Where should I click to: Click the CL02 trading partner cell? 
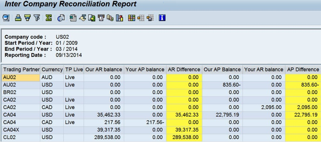(x=21, y=137)
